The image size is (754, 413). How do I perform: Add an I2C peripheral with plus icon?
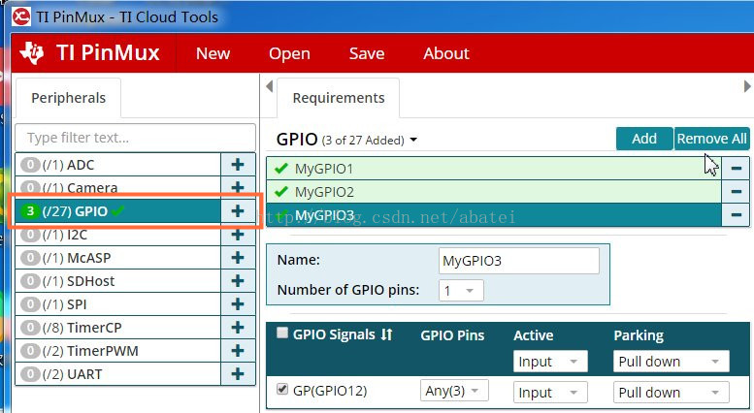point(238,235)
